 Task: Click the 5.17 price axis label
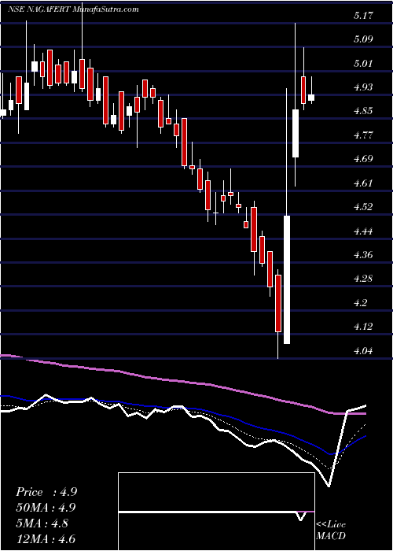point(363,16)
